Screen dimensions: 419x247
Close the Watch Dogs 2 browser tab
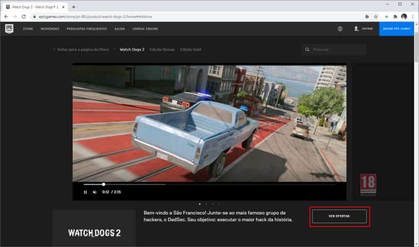pos(63,7)
